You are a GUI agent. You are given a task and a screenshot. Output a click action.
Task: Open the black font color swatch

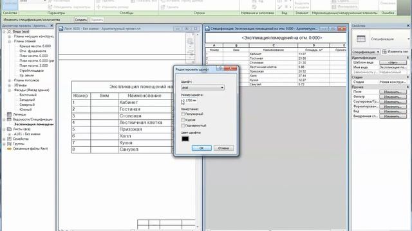click(185, 139)
